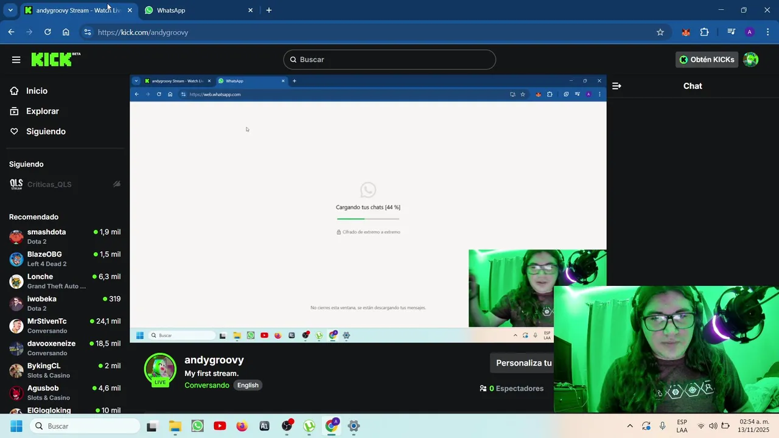Screen dimensions: 779x438
Task: Reload the Kick page
Action: tap(47, 32)
